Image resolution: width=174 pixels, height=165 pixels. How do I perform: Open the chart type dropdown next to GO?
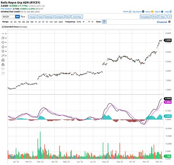(x=23, y=17)
